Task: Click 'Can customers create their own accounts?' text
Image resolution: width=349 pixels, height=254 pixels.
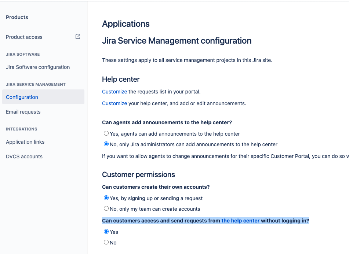Action: [156, 187]
